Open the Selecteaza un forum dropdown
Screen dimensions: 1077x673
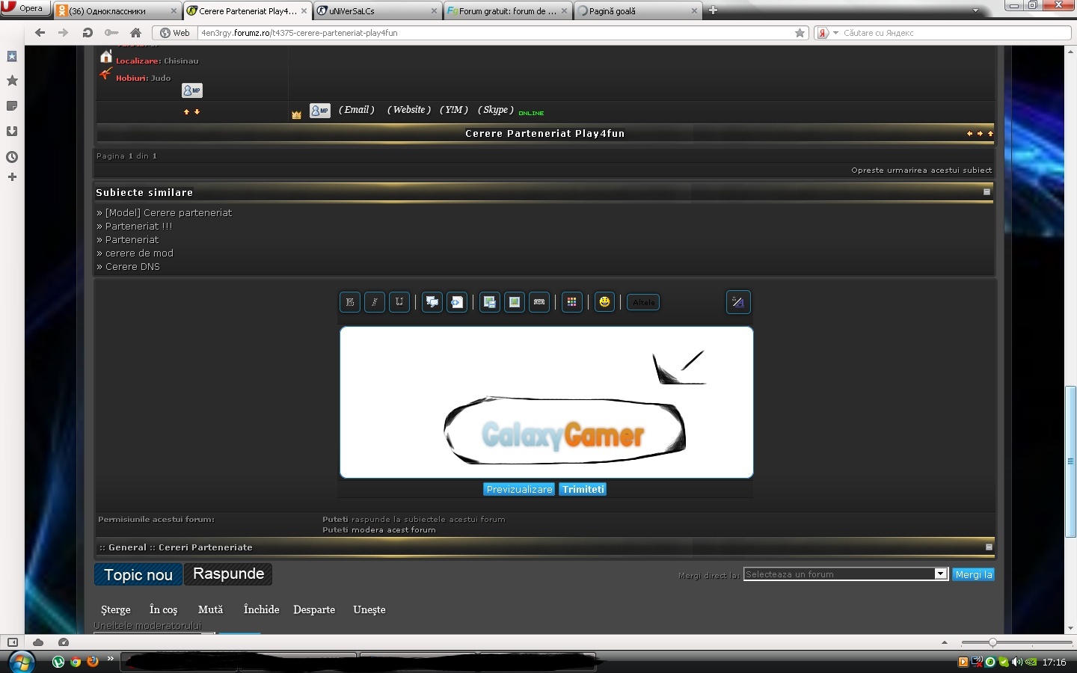(x=846, y=574)
